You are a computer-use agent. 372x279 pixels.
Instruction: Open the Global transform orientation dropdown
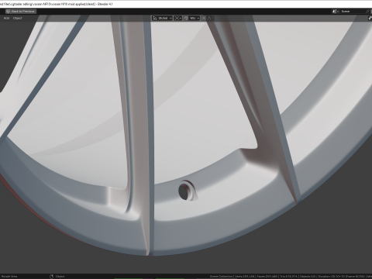coord(162,18)
